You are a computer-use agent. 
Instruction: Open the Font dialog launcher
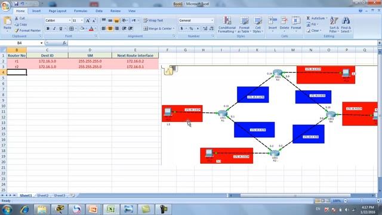[x=96, y=36]
